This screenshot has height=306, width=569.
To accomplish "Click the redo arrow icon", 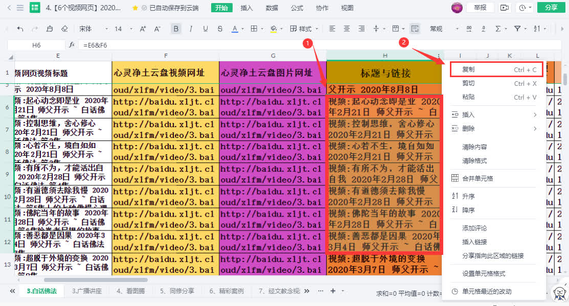I will click(35, 29).
